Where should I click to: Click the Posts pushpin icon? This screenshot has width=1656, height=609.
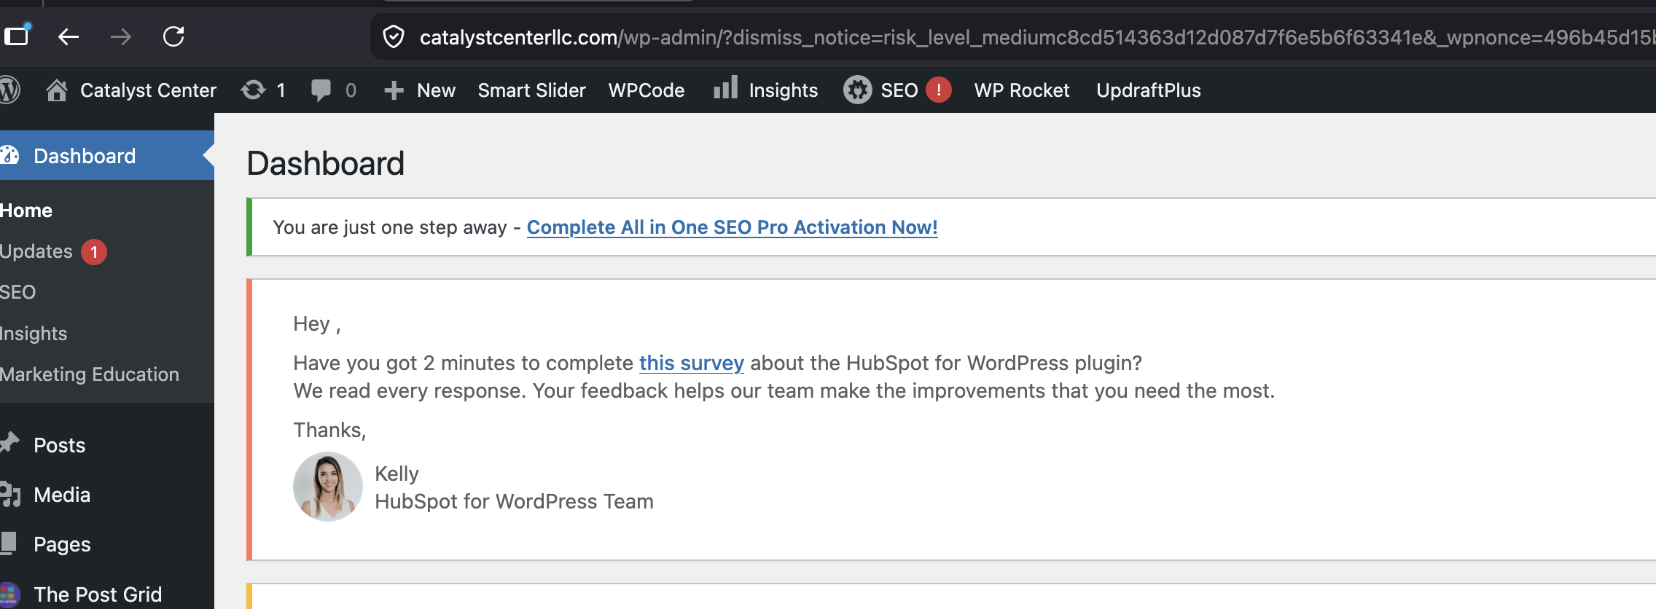click(9, 443)
